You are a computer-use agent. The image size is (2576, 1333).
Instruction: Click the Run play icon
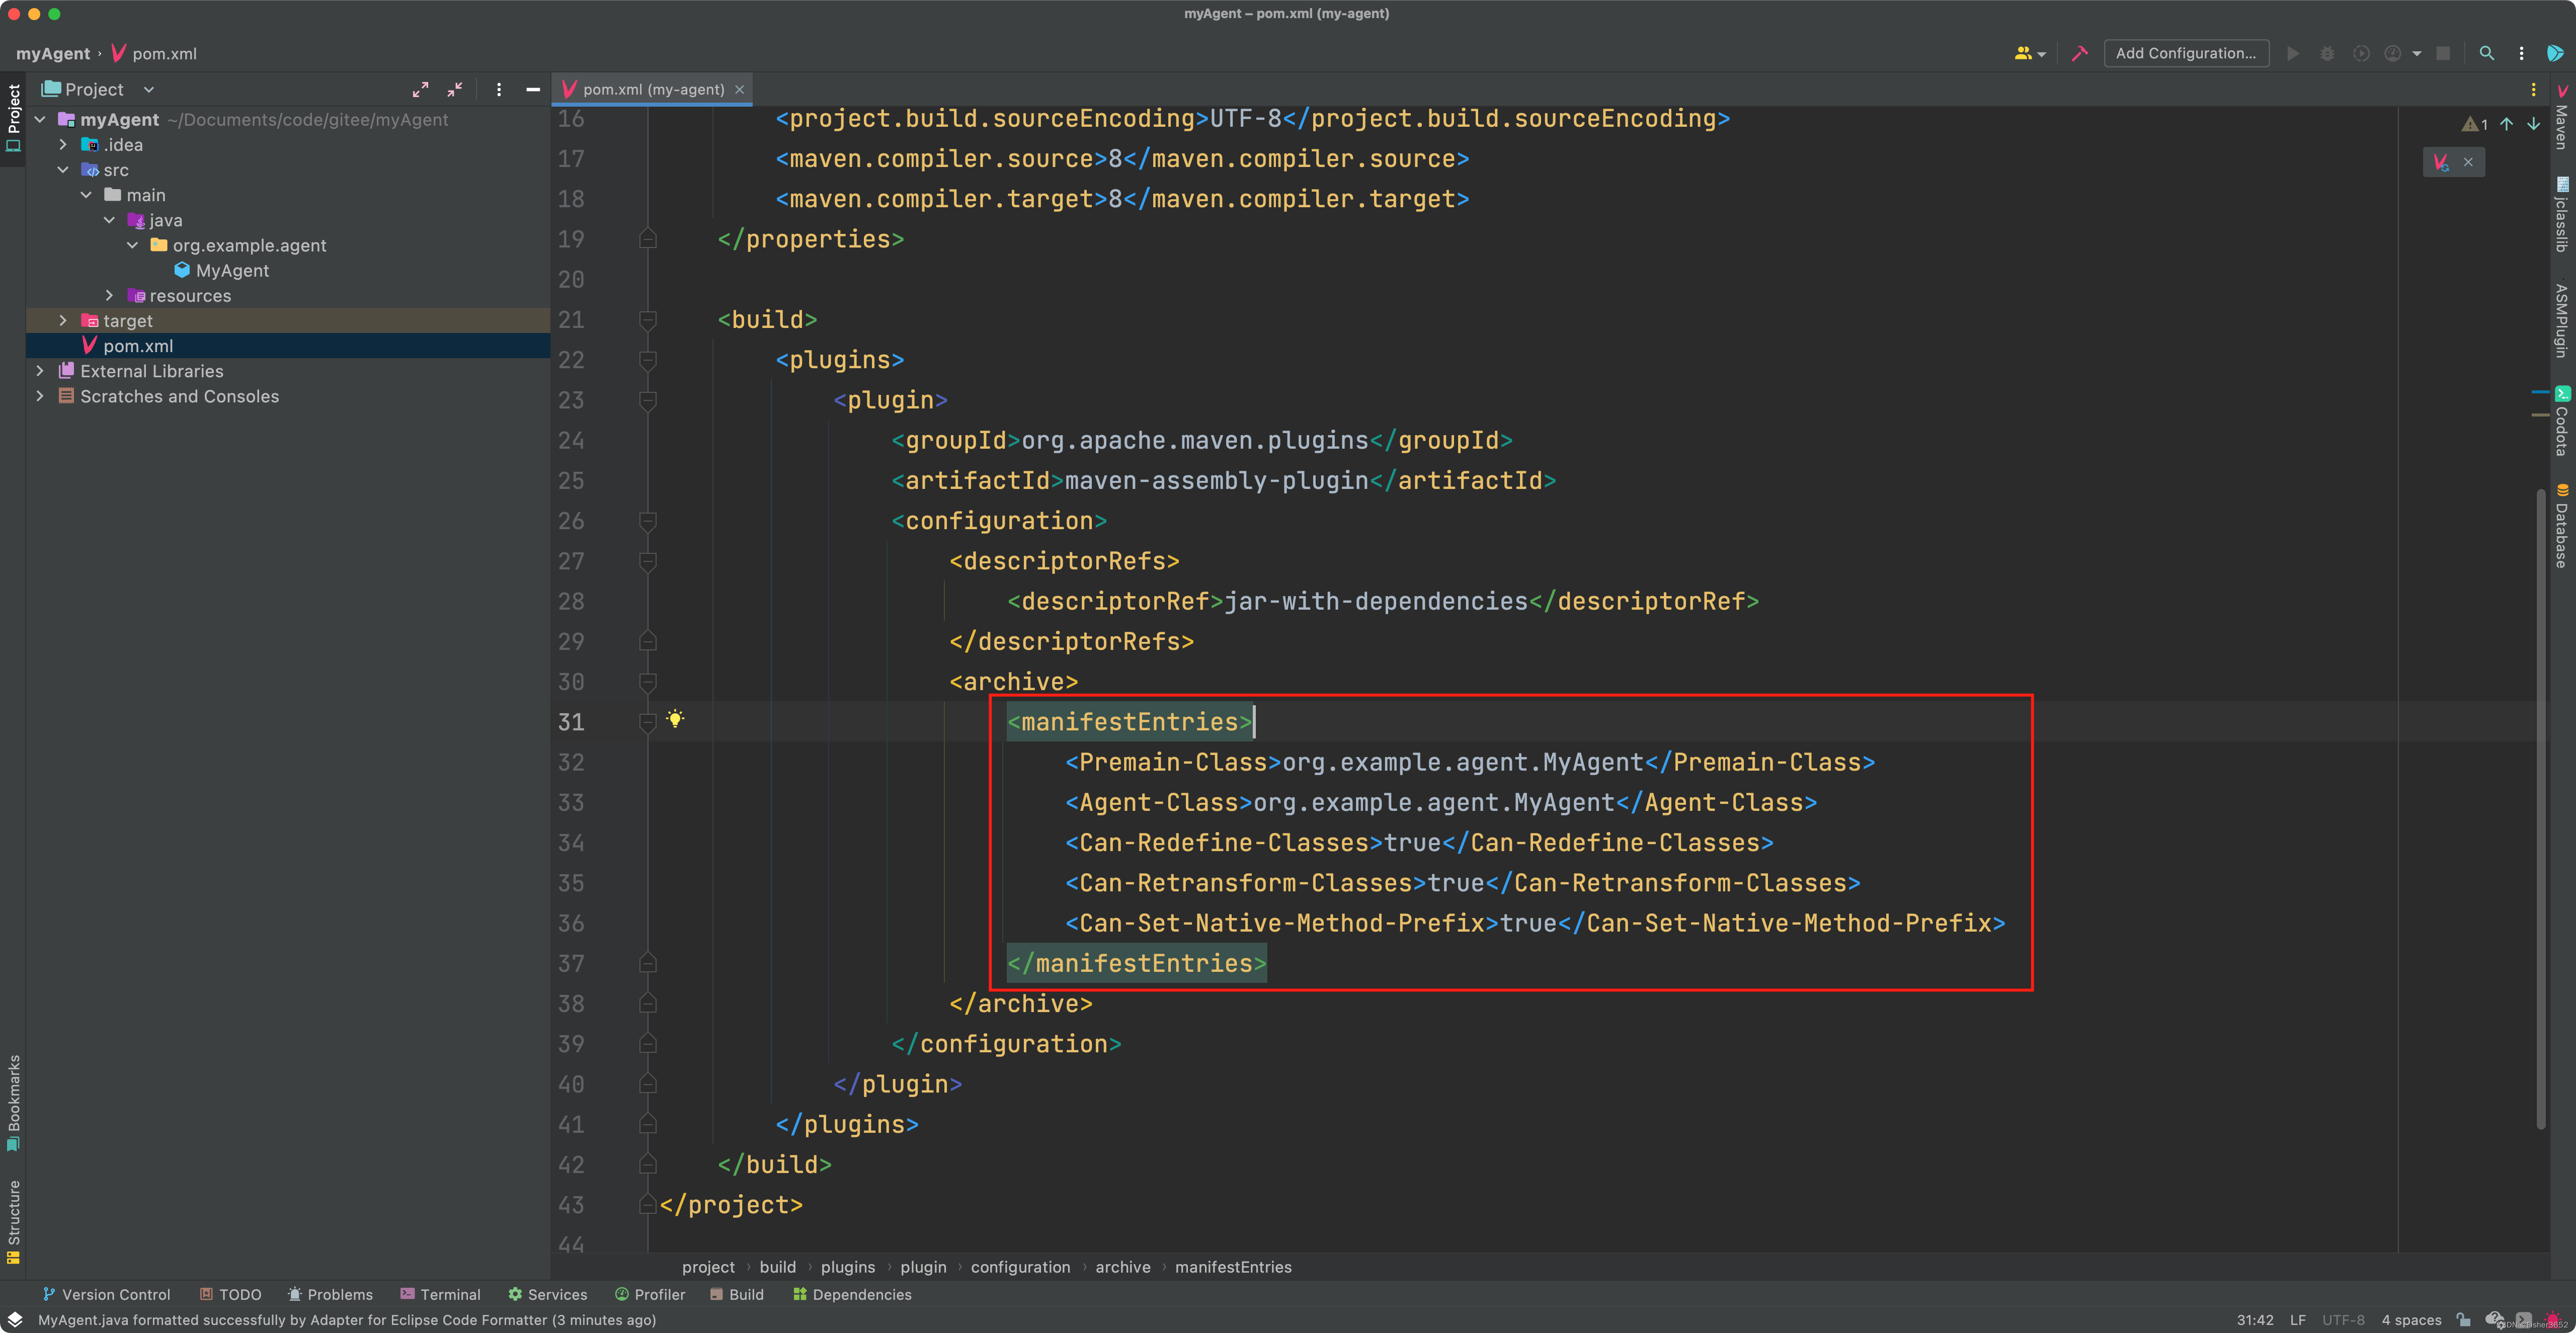pyautogui.click(x=2293, y=53)
